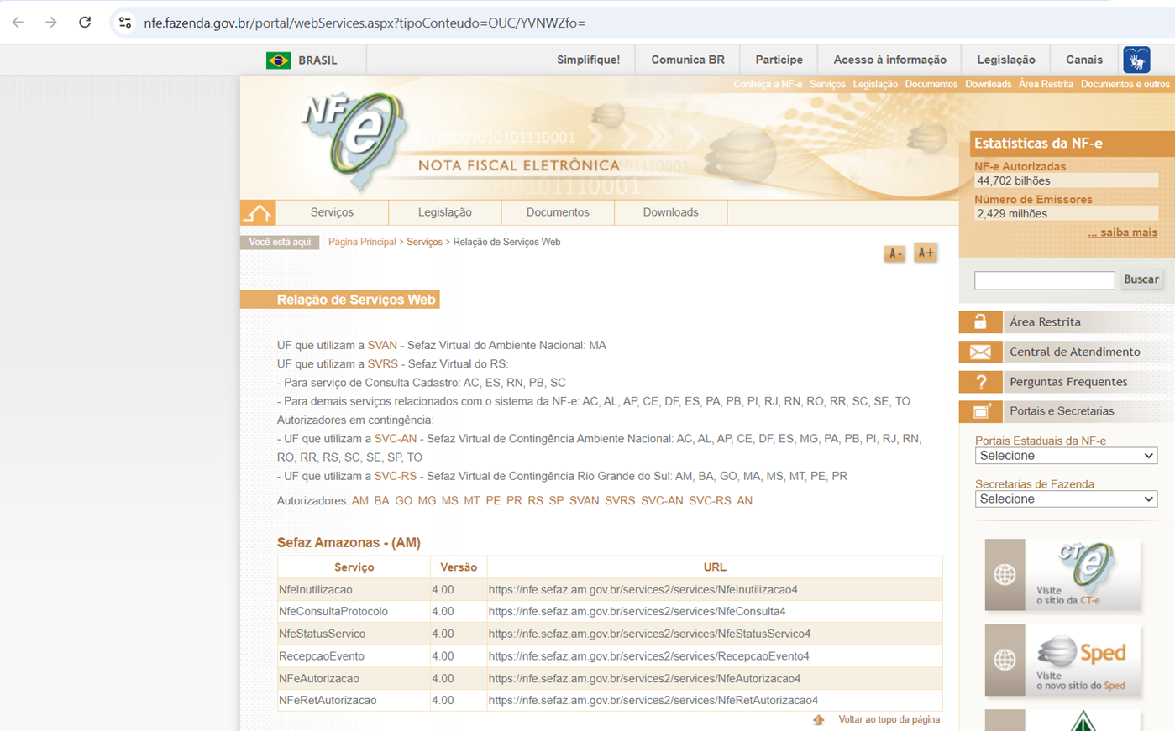Open Canais in the government bar

(1084, 60)
